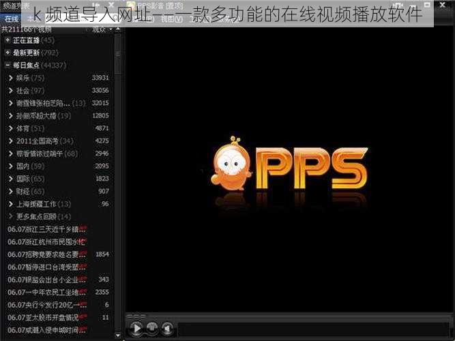Start playback with the Play button
Screen dimensions: 455x341
[136, 329]
